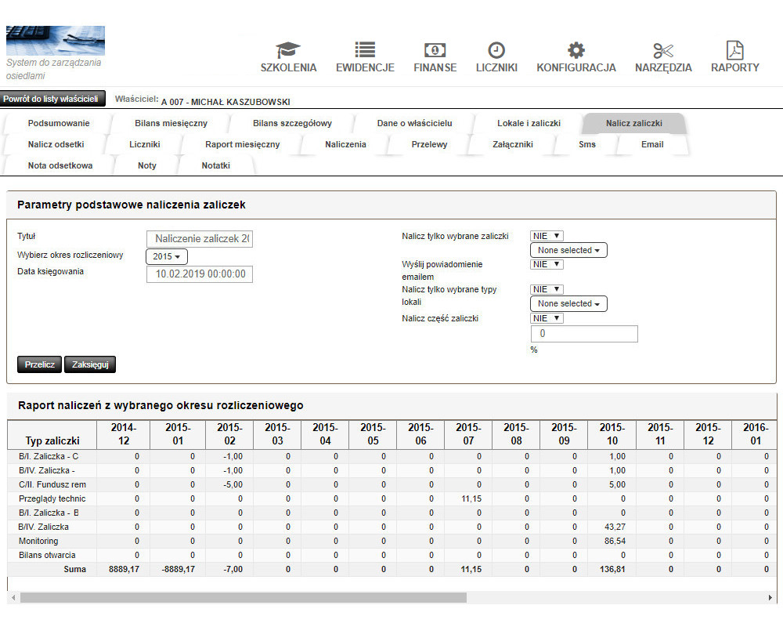783x627 pixels.
Task: Open the Przelewy tab
Action: 429,144
